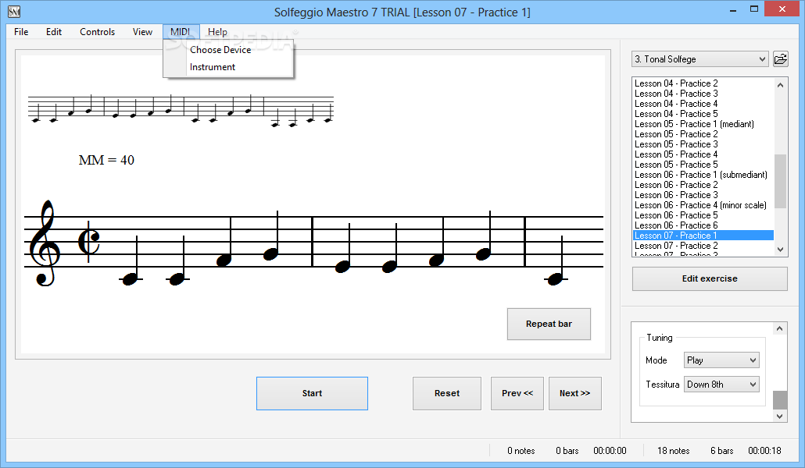
Task: Select Instrument in the MIDI menu
Action: coord(213,67)
